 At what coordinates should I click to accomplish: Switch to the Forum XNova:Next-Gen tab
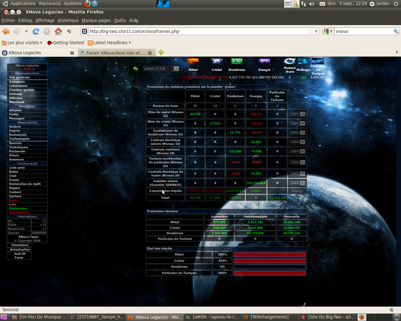point(116,53)
